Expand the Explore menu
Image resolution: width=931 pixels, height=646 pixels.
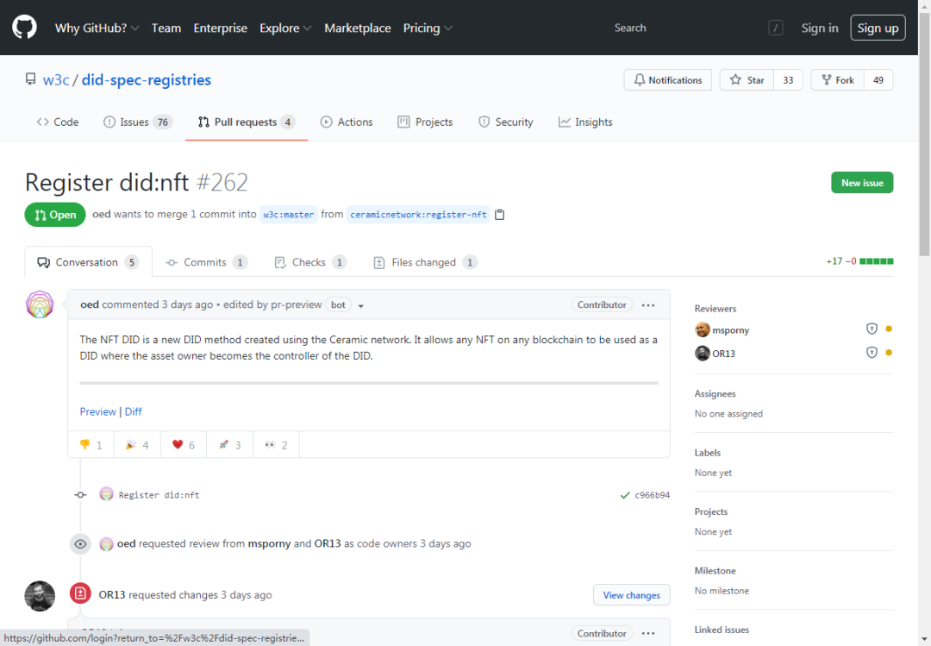coord(285,28)
